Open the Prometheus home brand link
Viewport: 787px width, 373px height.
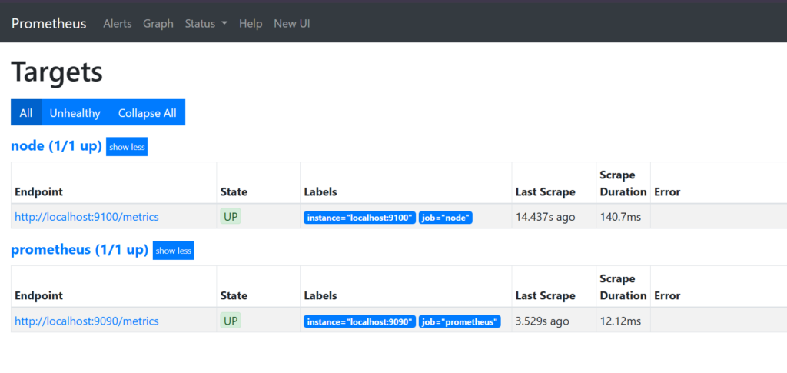[x=48, y=24]
